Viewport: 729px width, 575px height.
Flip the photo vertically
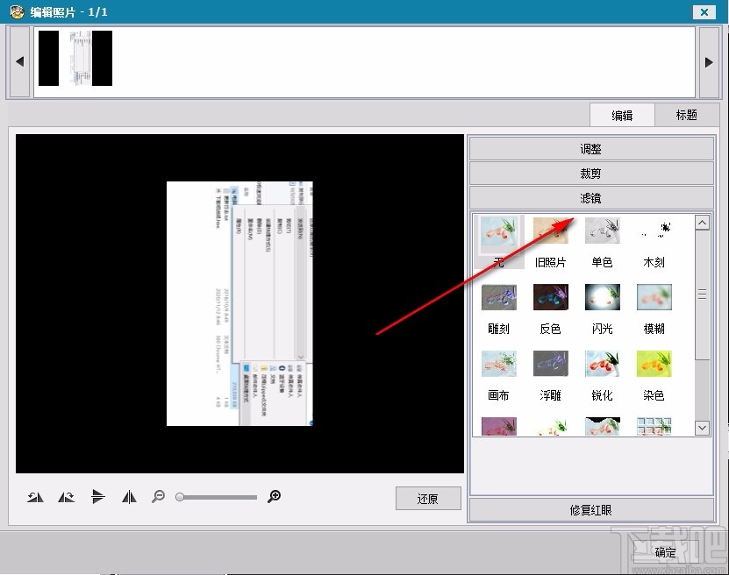tap(98, 496)
